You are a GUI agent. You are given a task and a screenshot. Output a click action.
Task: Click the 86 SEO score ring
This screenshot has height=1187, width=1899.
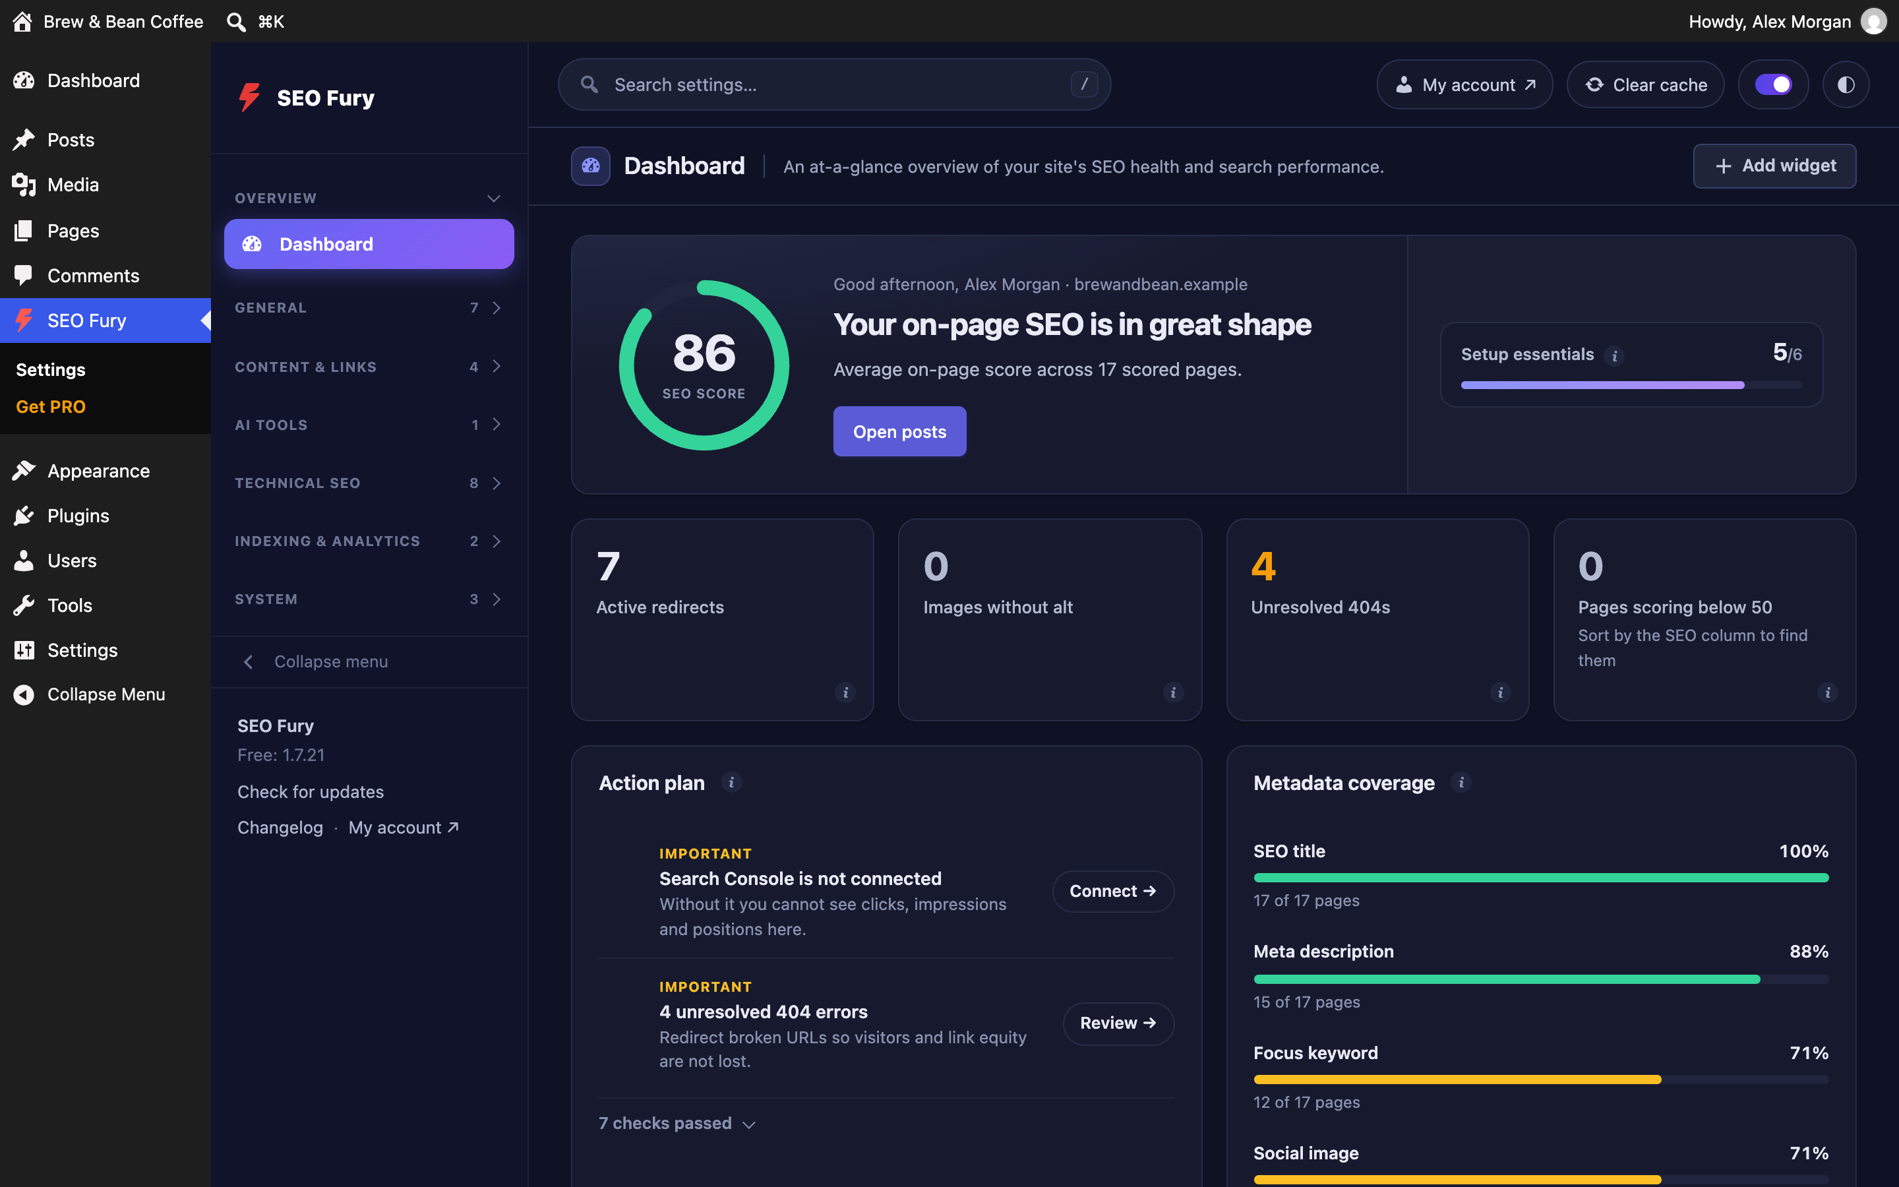pos(704,365)
